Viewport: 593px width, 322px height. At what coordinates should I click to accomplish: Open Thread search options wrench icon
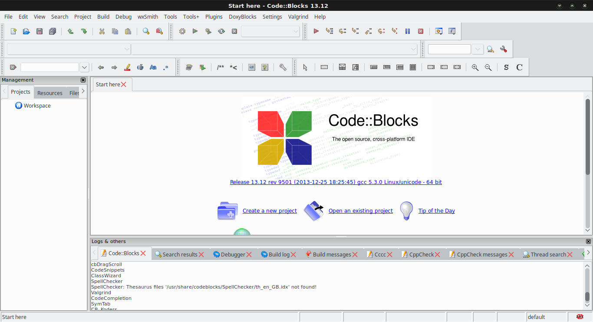(x=504, y=49)
